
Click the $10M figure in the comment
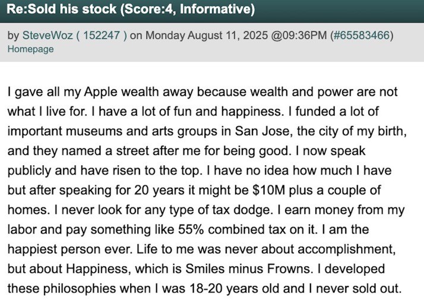pyautogui.click(x=268, y=190)
